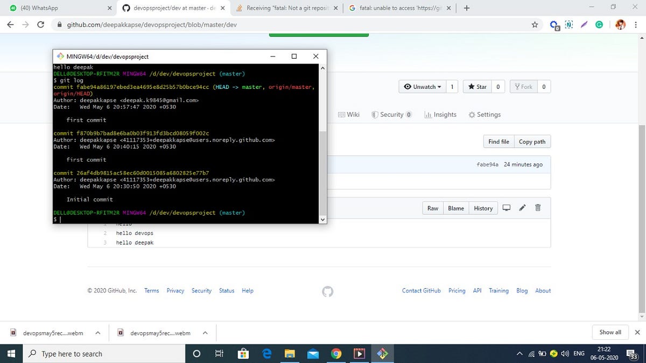Click the Notion web clipper extension icon

pos(569,24)
